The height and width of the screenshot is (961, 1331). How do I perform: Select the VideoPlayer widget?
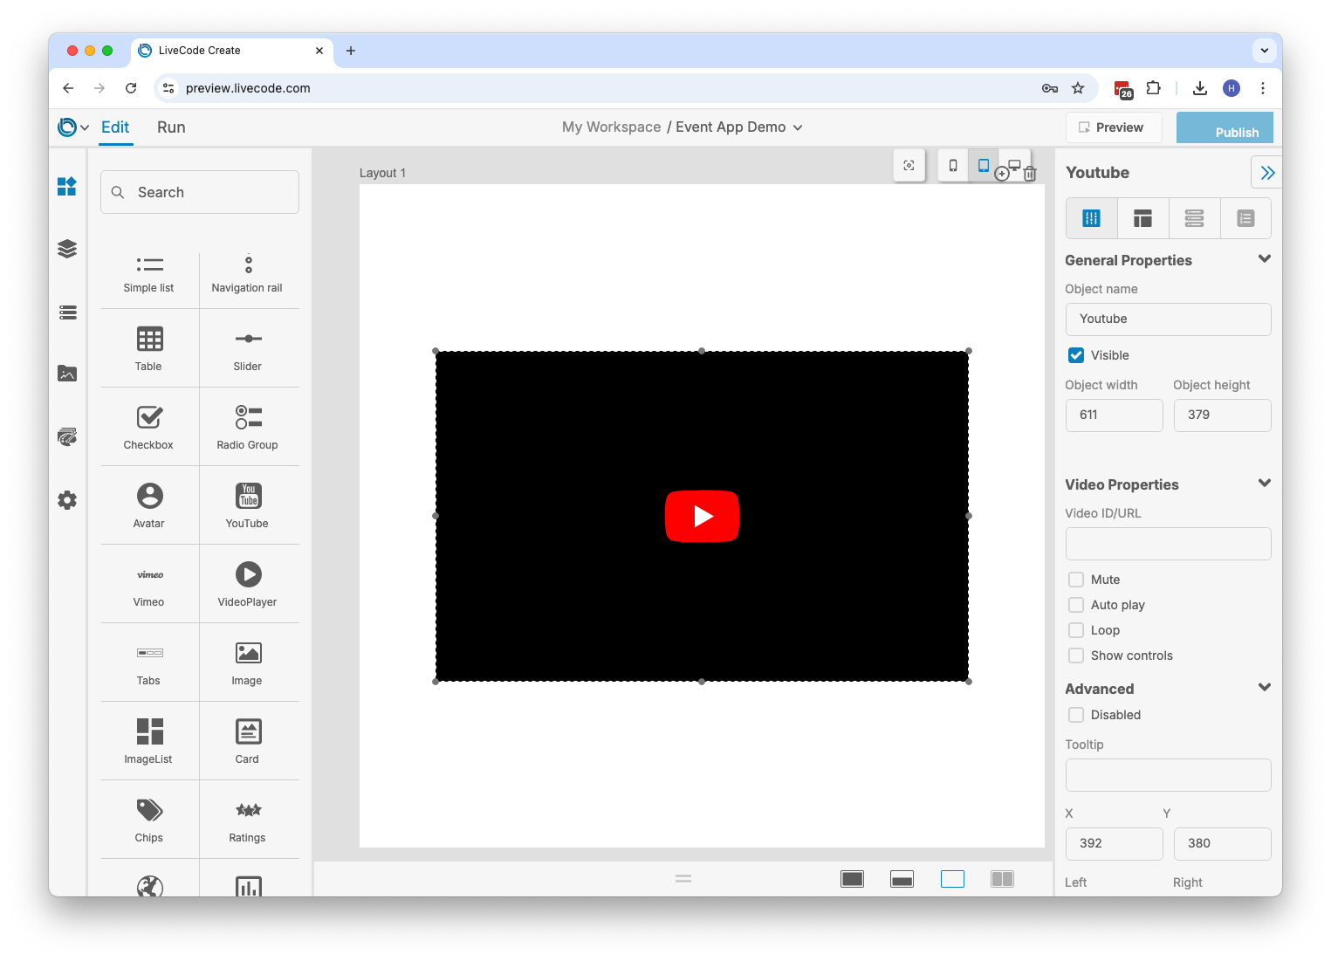248,584
